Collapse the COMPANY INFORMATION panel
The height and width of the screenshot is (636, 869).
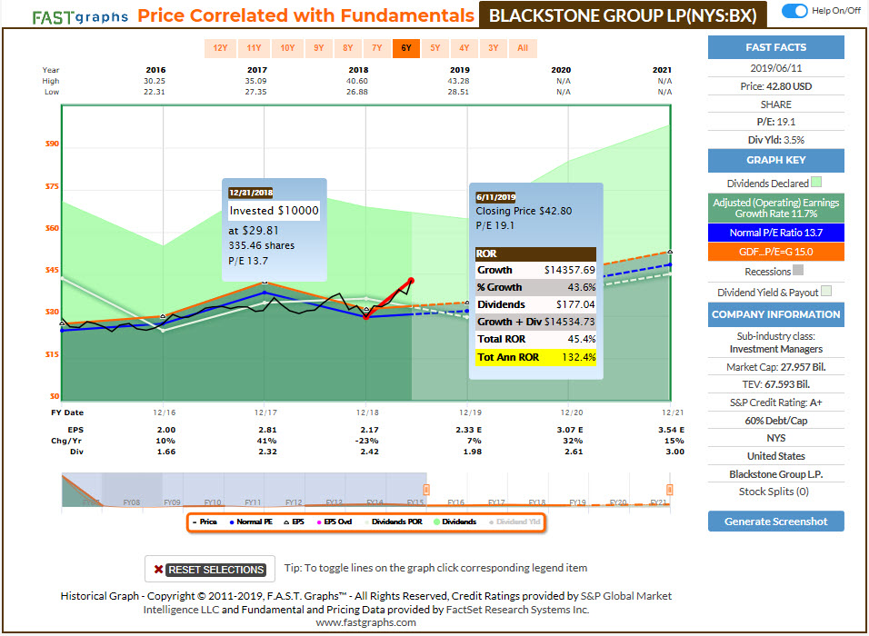(x=775, y=314)
